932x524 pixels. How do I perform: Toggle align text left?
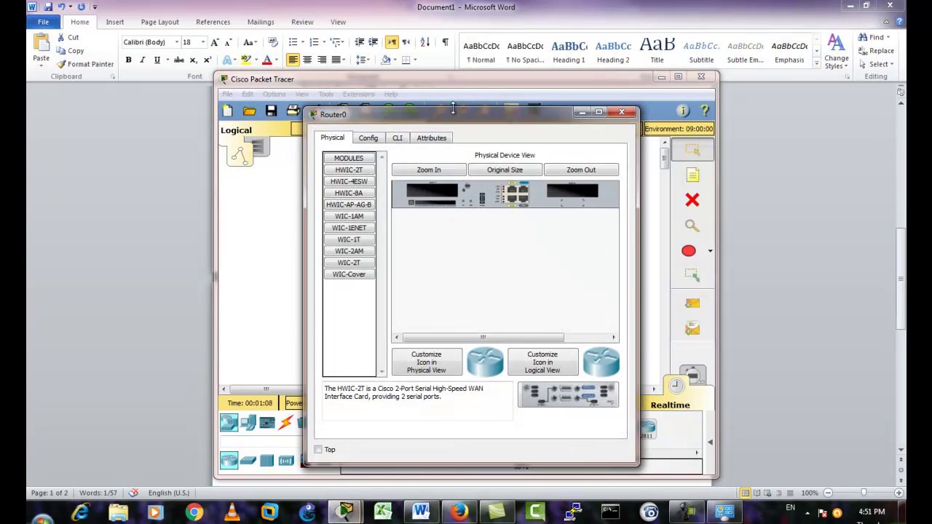pyautogui.click(x=293, y=60)
